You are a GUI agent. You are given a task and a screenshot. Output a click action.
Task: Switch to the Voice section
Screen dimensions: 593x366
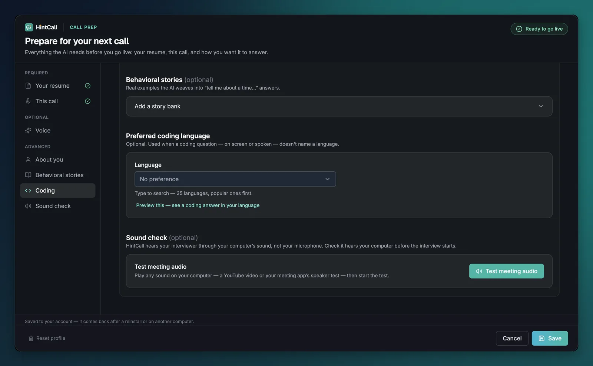[57, 131]
